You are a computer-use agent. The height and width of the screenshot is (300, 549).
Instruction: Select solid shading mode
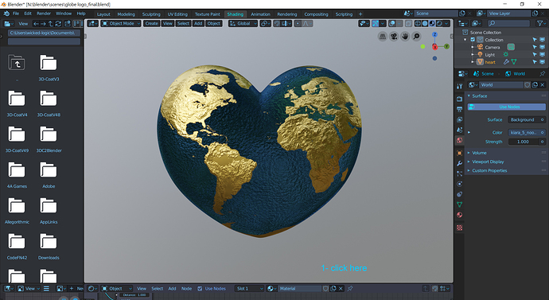click(x=425, y=23)
